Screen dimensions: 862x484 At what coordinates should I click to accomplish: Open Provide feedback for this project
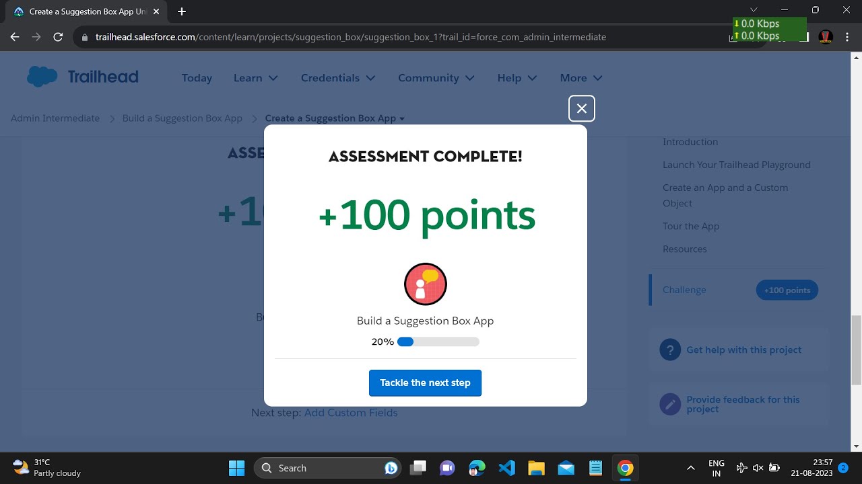click(x=743, y=404)
